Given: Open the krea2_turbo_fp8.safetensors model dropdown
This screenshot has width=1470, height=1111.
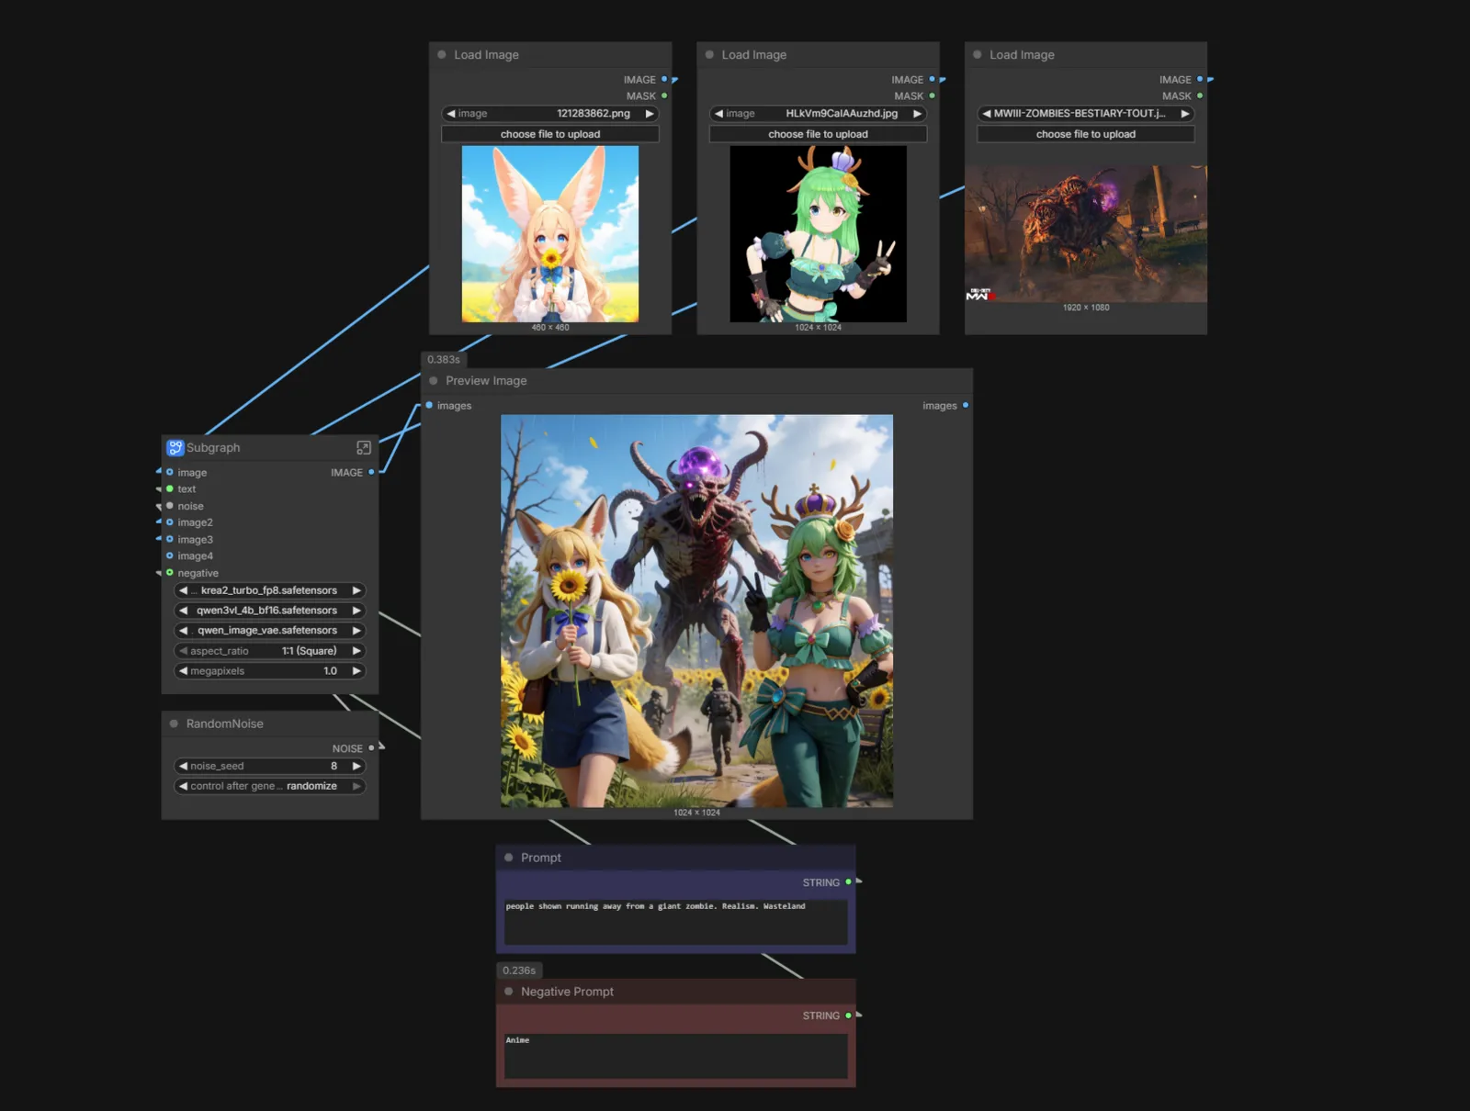Looking at the screenshot, I should (x=269, y=590).
